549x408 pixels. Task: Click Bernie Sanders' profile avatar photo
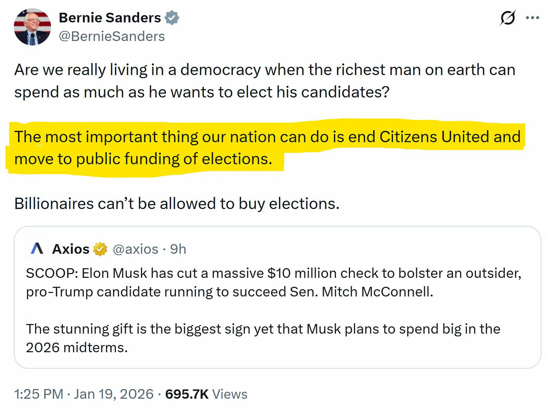pos(32,27)
